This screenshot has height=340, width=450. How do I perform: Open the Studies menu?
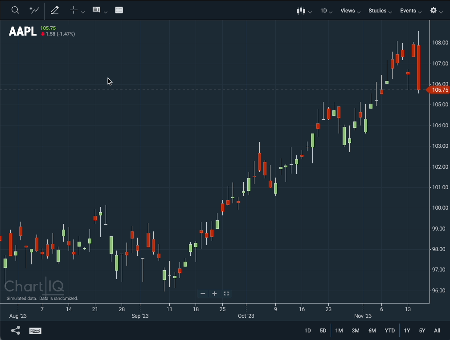point(380,11)
